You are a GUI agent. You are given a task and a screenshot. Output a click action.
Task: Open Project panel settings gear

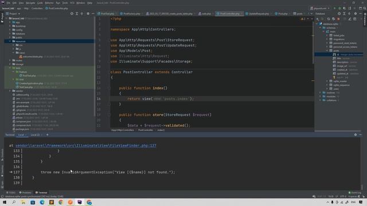pyautogui.click(x=88, y=14)
